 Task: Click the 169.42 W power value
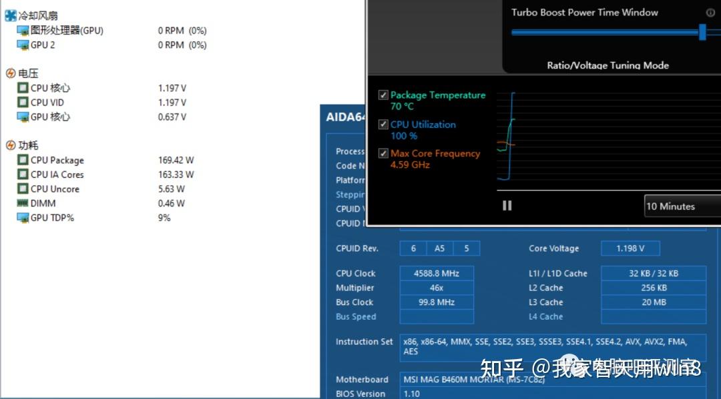click(176, 160)
